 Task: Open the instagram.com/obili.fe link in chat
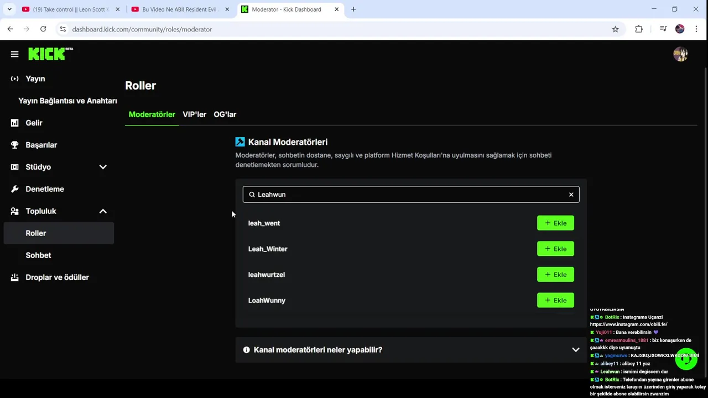628,324
